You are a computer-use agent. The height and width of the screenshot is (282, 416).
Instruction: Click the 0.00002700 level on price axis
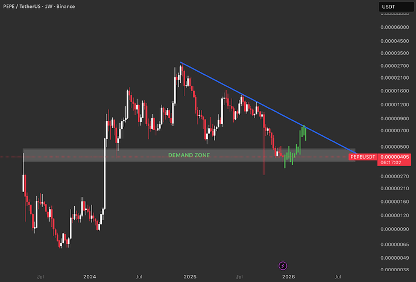coord(395,66)
